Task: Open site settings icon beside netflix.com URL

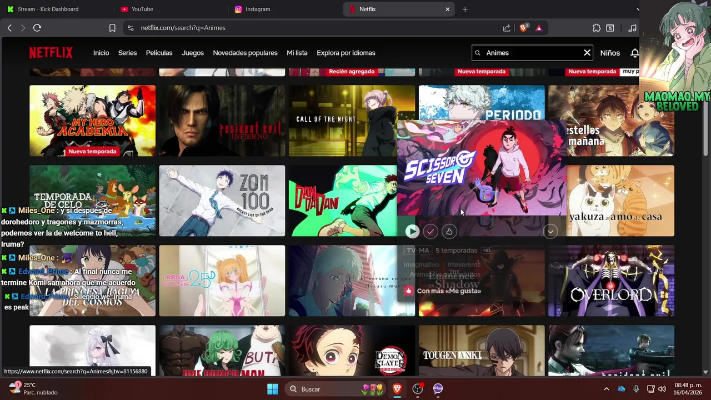Action: coord(130,28)
